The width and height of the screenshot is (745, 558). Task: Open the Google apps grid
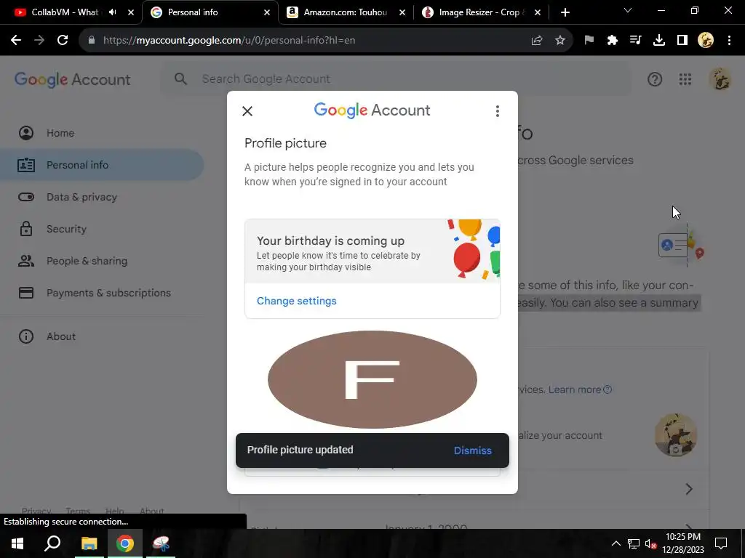pos(685,79)
